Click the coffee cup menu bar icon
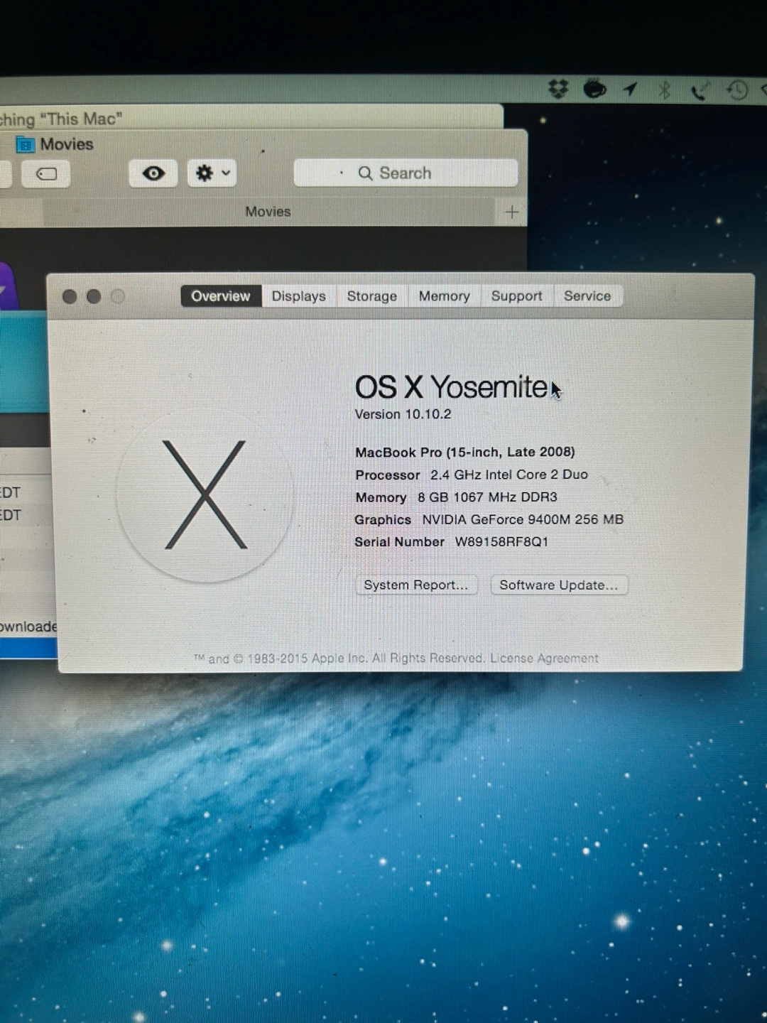This screenshot has width=767, height=1023. coord(595,89)
